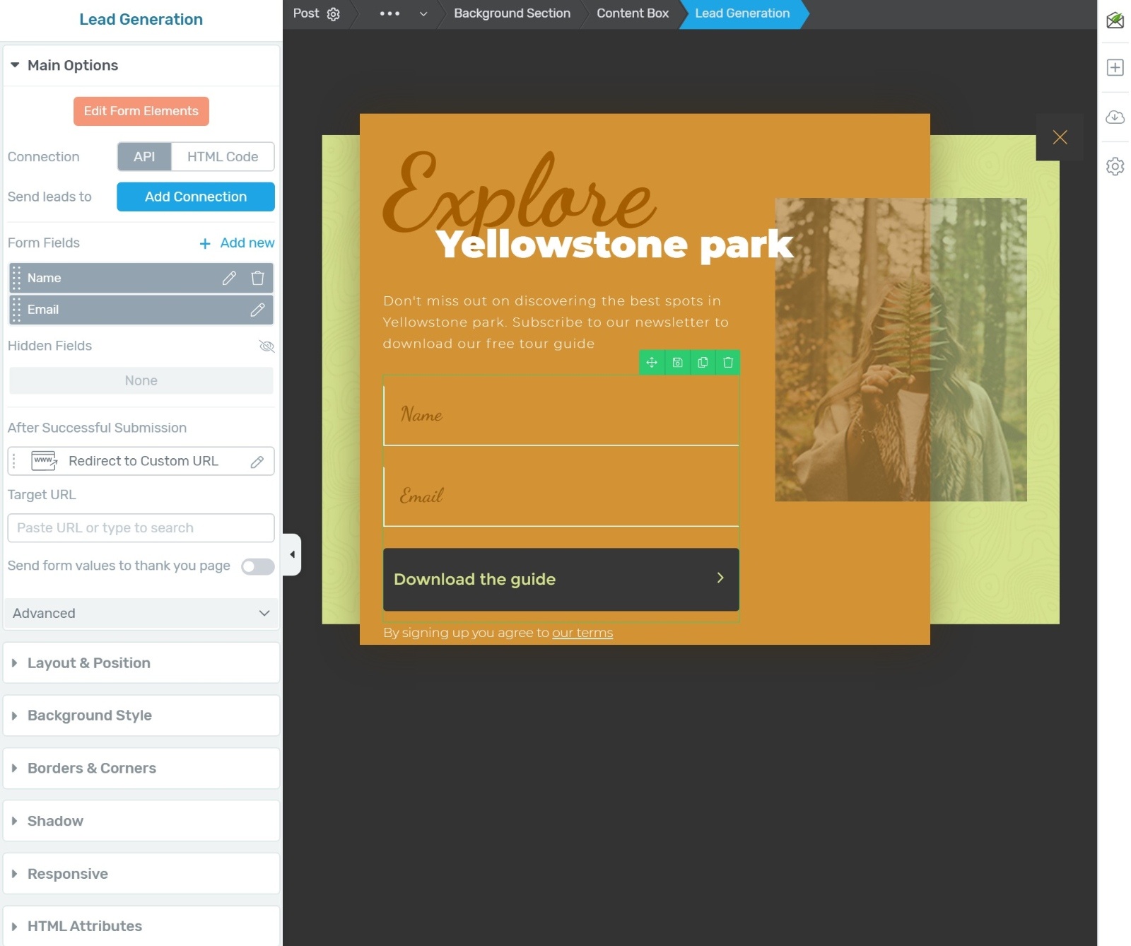Image resolution: width=1131 pixels, height=946 pixels.
Task: Remove the Name field via trash icon
Action: click(257, 278)
